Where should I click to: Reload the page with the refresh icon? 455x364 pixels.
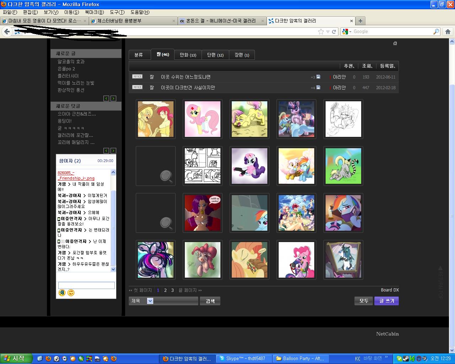334,32
